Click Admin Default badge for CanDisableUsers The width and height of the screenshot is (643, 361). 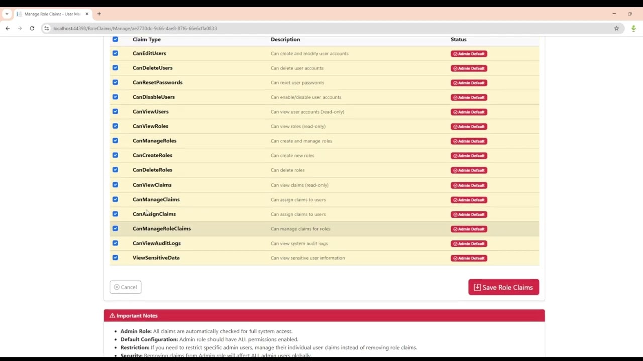(x=469, y=97)
